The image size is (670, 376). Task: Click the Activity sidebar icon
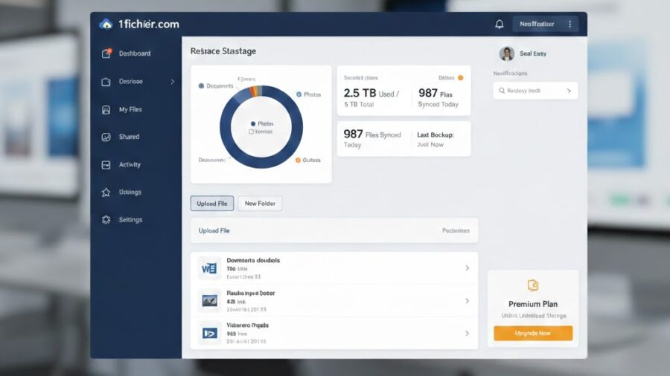pyautogui.click(x=106, y=165)
